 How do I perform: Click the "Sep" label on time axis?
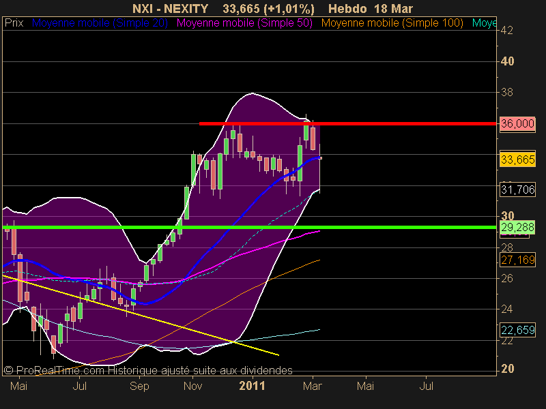pos(139,386)
